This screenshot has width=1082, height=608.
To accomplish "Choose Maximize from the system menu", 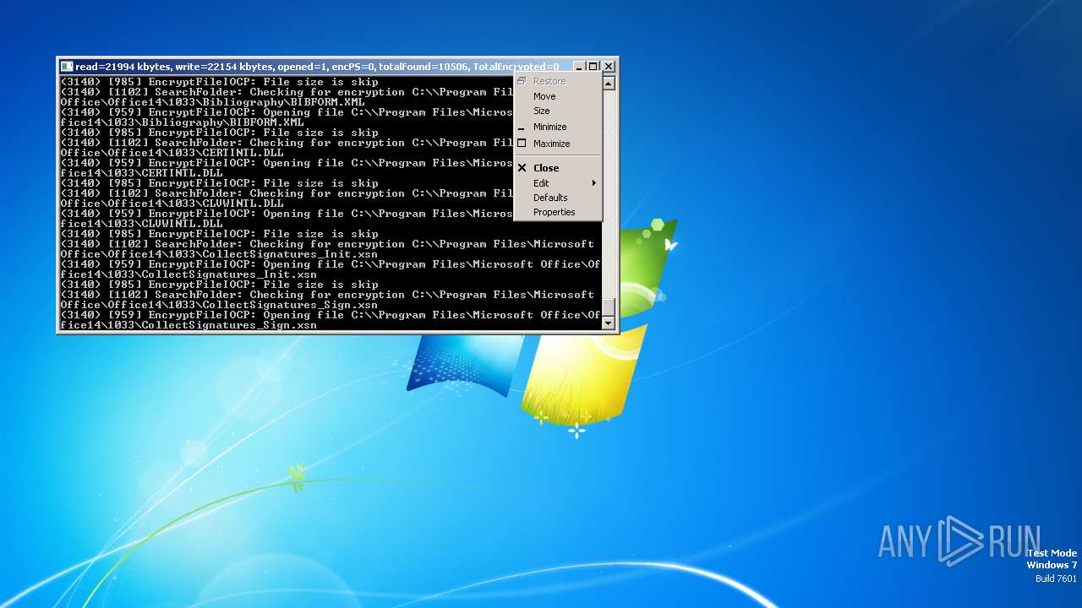I will click(x=558, y=144).
